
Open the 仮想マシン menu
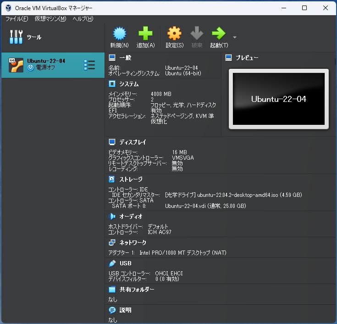(50, 19)
